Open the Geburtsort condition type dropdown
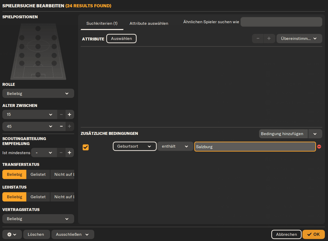The width and height of the screenshot is (328, 241). [x=134, y=146]
